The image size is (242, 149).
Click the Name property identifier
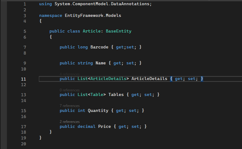point(101,63)
